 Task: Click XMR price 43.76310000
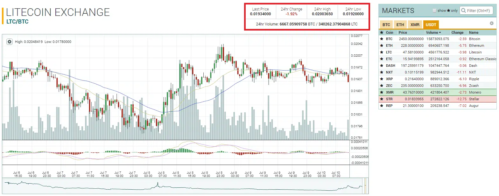[x=412, y=92]
